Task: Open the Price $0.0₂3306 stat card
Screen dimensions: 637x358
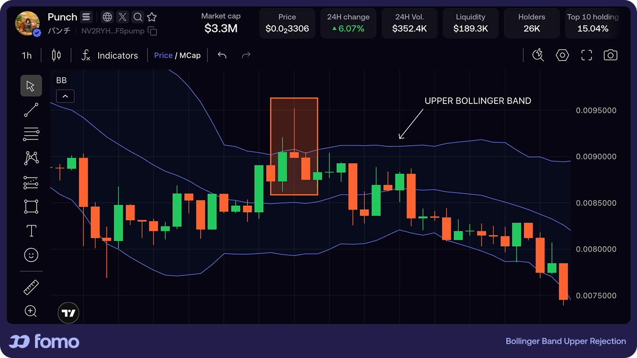Action: [287, 23]
